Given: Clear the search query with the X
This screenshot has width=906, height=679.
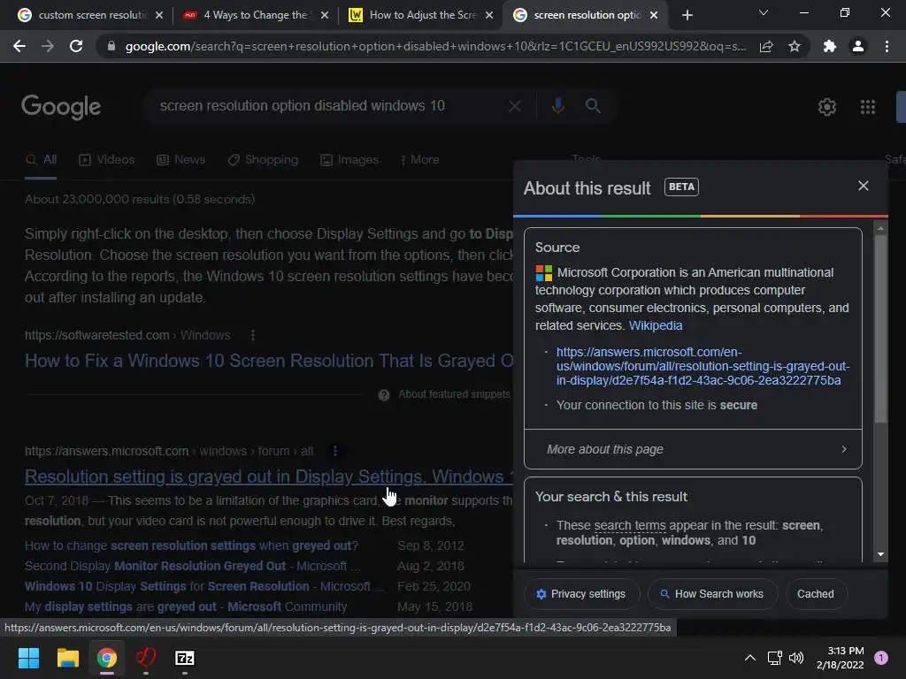Looking at the screenshot, I should tap(514, 106).
